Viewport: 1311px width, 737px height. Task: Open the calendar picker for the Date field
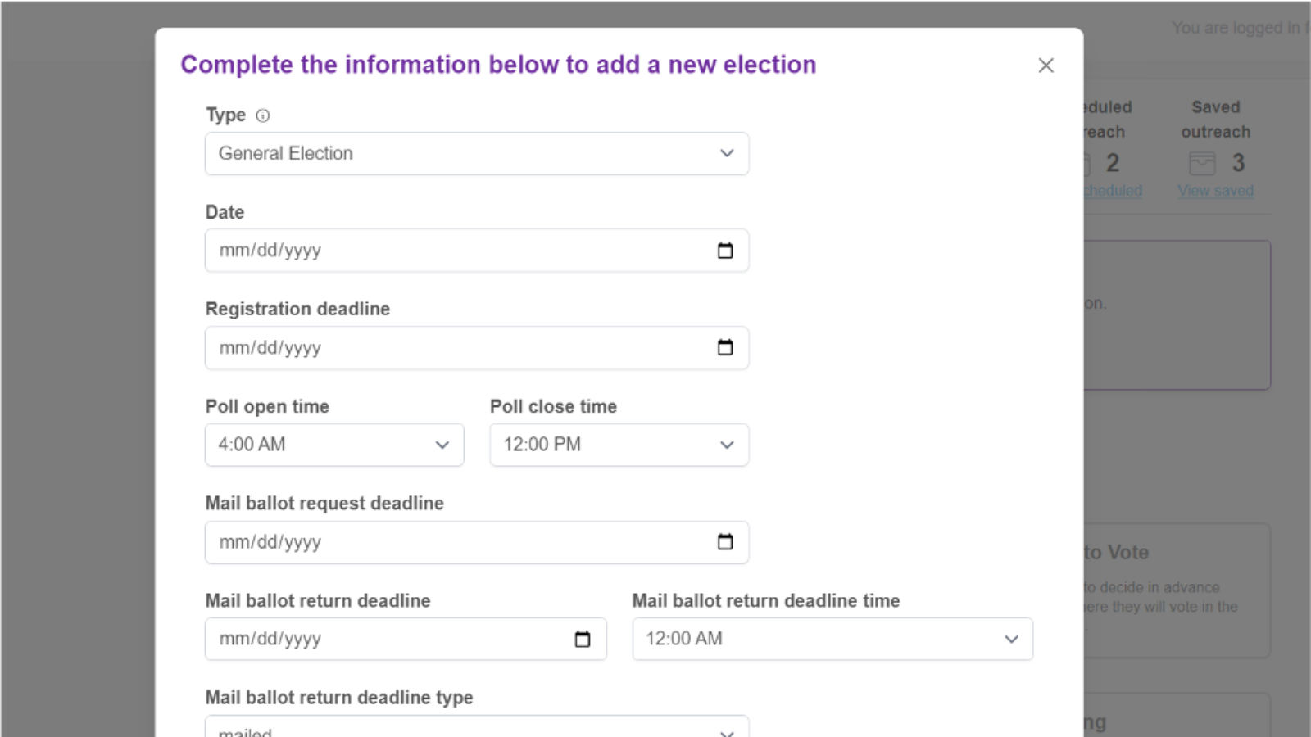(724, 251)
